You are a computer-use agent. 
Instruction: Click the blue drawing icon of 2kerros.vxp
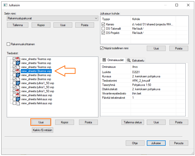18,75
